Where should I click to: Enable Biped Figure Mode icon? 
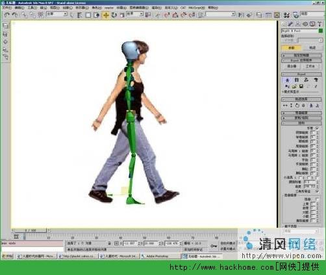tap(287, 80)
